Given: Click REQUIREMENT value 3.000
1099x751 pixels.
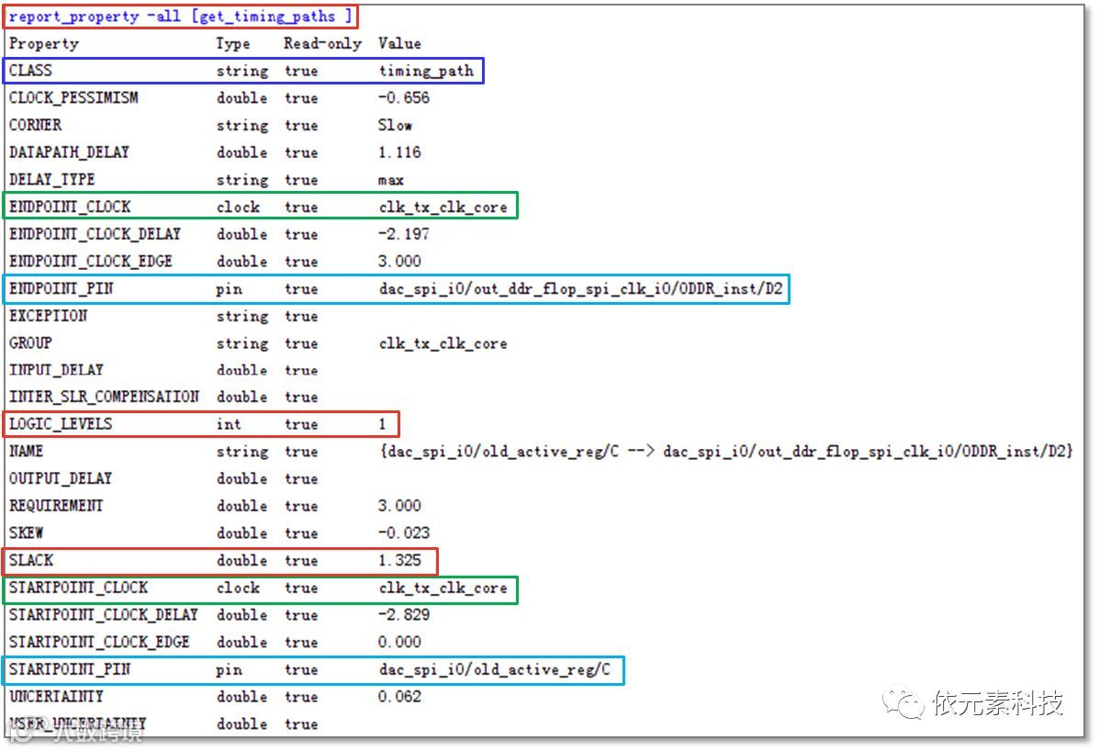Looking at the screenshot, I should (x=399, y=505).
